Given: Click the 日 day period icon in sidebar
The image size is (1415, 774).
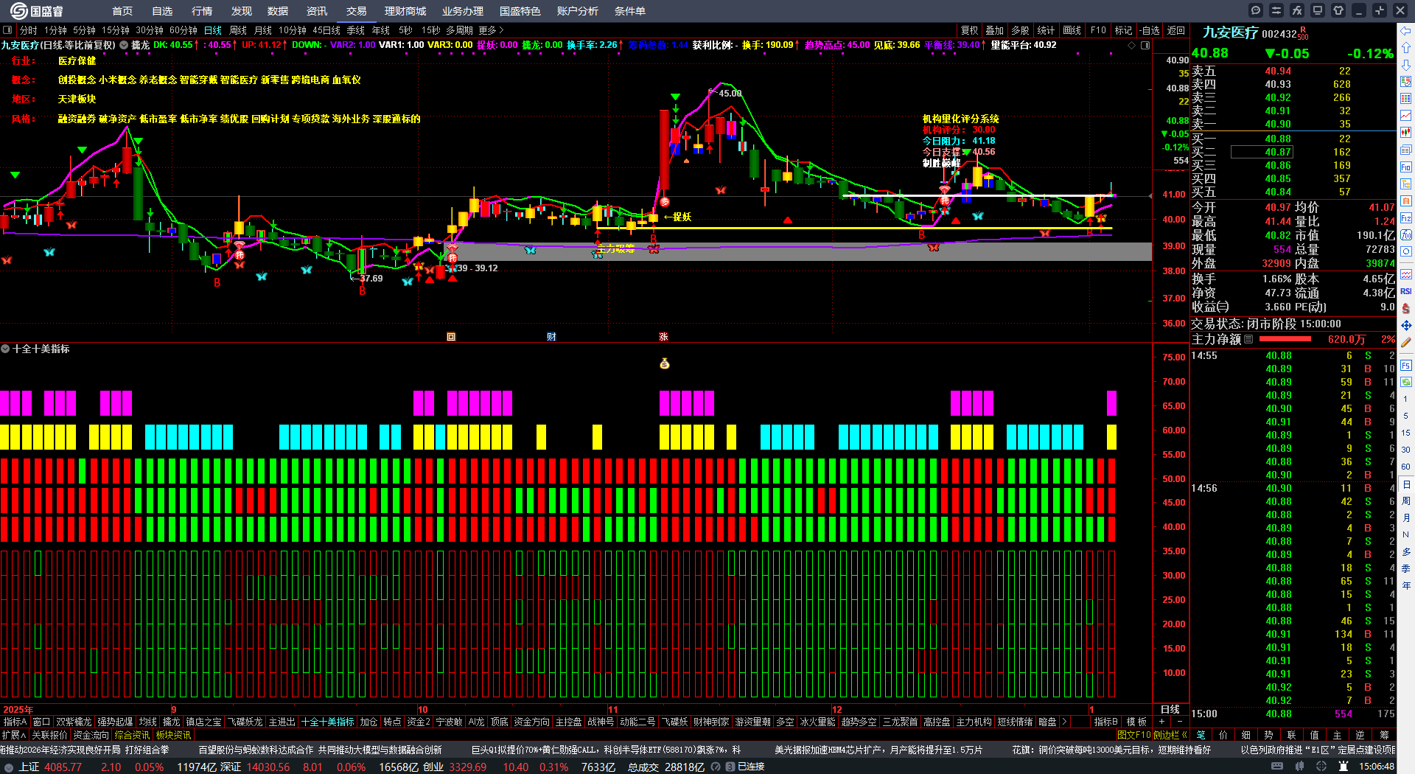Looking at the screenshot, I should click(1406, 484).
